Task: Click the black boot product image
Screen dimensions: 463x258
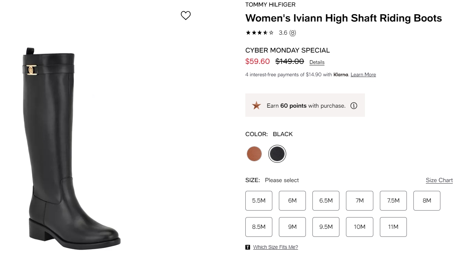Action: click(71, 148)
